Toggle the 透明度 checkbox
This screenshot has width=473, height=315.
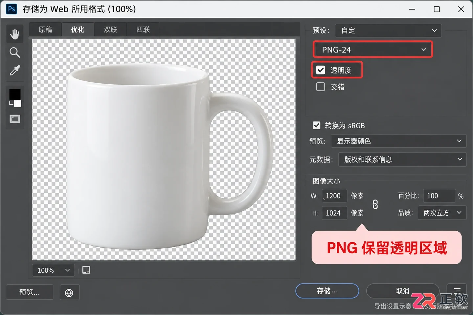click(x=321, y=70)
